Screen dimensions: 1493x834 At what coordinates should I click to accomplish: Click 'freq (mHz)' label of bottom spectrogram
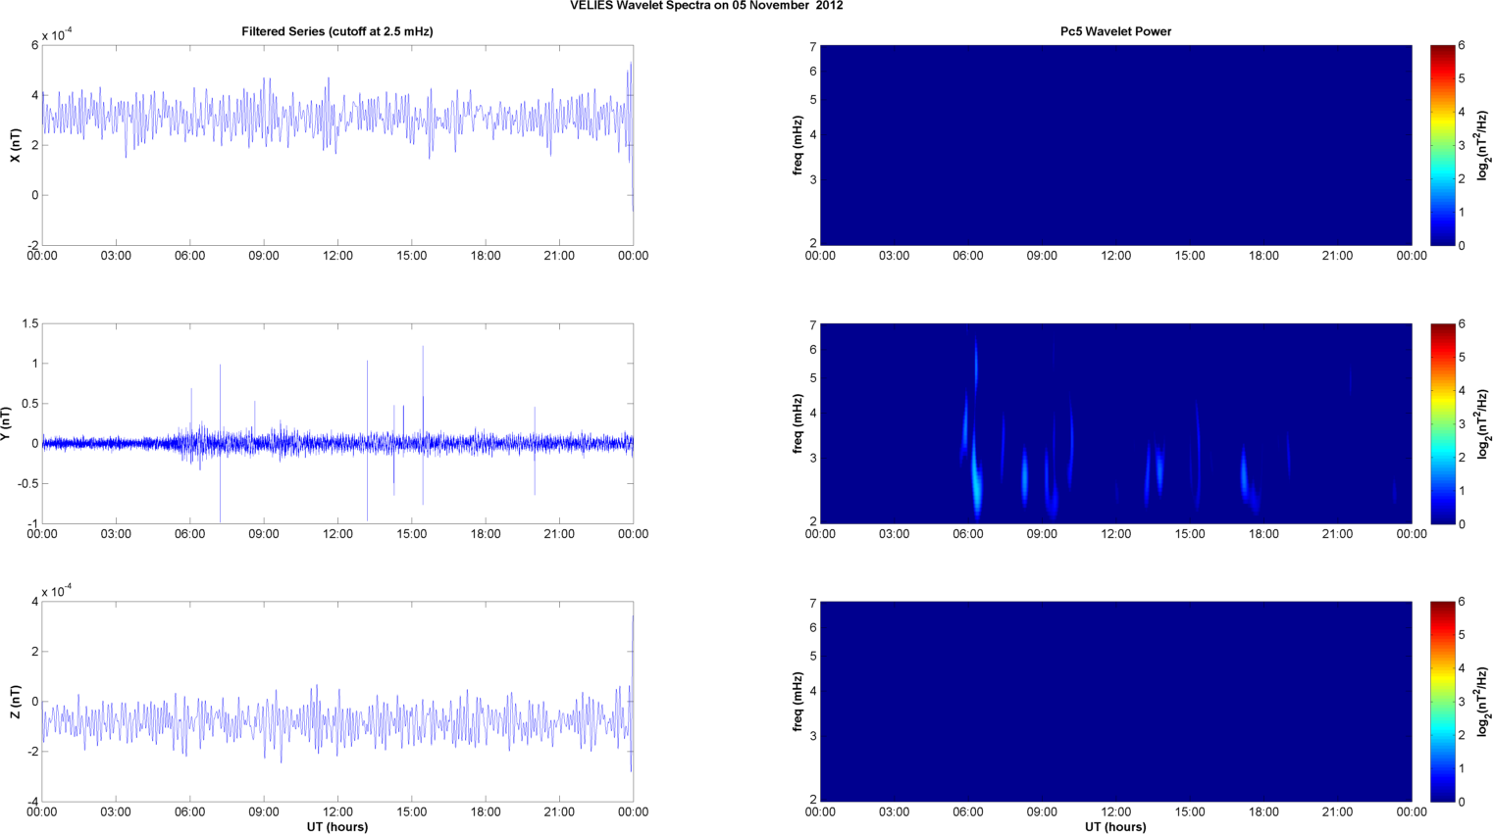click(798, 702)
